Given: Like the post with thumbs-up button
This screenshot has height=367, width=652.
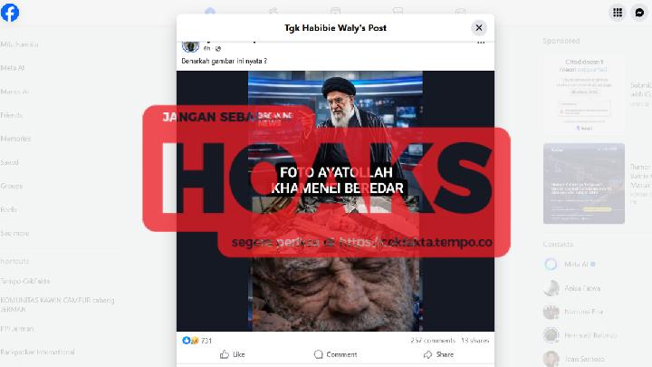Looking at the screenshot, I should (x=233, y=354).
